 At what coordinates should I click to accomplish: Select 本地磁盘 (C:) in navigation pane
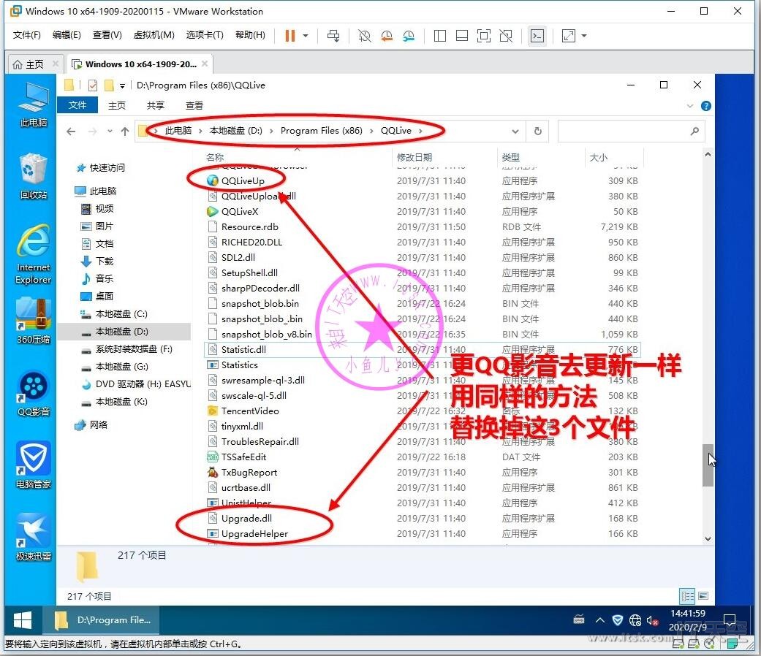coord(114,313)
